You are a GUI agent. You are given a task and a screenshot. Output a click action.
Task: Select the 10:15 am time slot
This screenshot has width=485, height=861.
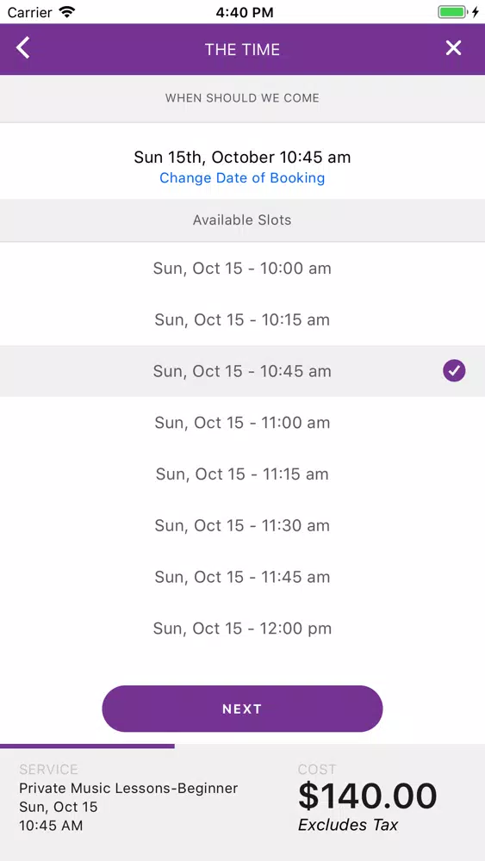click(242, 319)
